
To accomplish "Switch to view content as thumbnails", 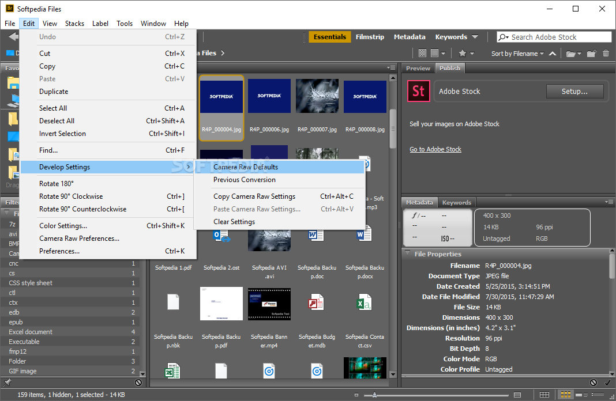I will [565, 395].
